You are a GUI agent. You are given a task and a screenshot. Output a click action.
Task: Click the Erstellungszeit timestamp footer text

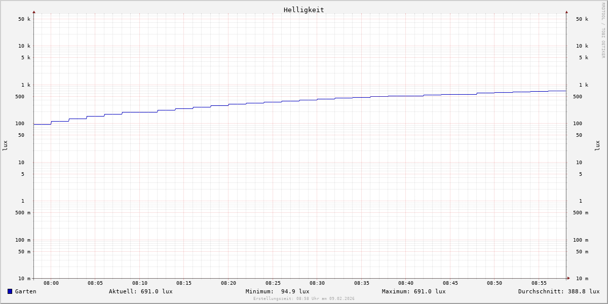[303, 299]
